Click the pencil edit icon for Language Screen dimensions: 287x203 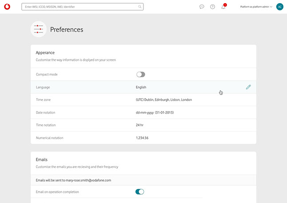[248, 87]
